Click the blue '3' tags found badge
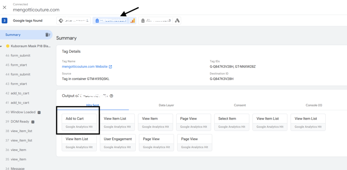Viewport: 347px width, 170px height. 4,21
